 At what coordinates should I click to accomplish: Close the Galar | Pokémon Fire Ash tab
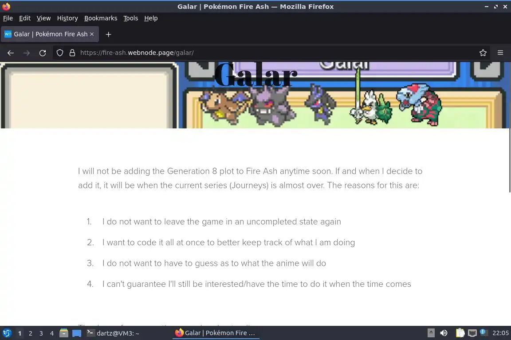tap(92, 34)
